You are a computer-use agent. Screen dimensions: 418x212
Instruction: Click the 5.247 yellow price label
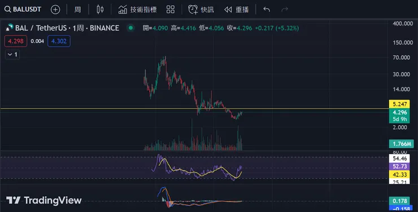(x=399, y=104)
